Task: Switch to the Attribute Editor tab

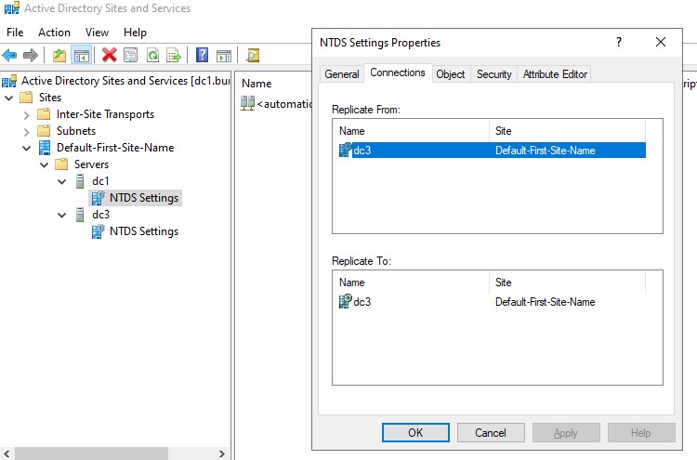Action: [x=555, y=73]
